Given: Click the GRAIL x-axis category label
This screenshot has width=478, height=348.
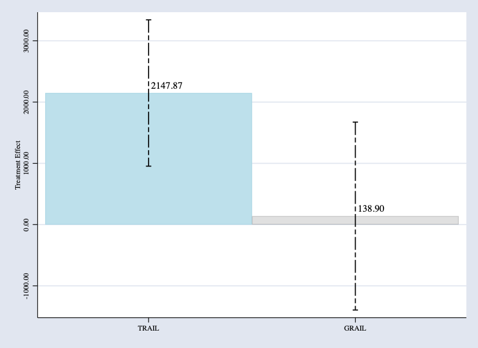Looking at the screenshot, I should click(355, 328).
